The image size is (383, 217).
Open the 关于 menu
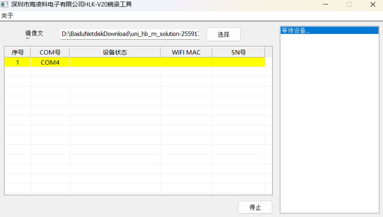tap(7, 16)
